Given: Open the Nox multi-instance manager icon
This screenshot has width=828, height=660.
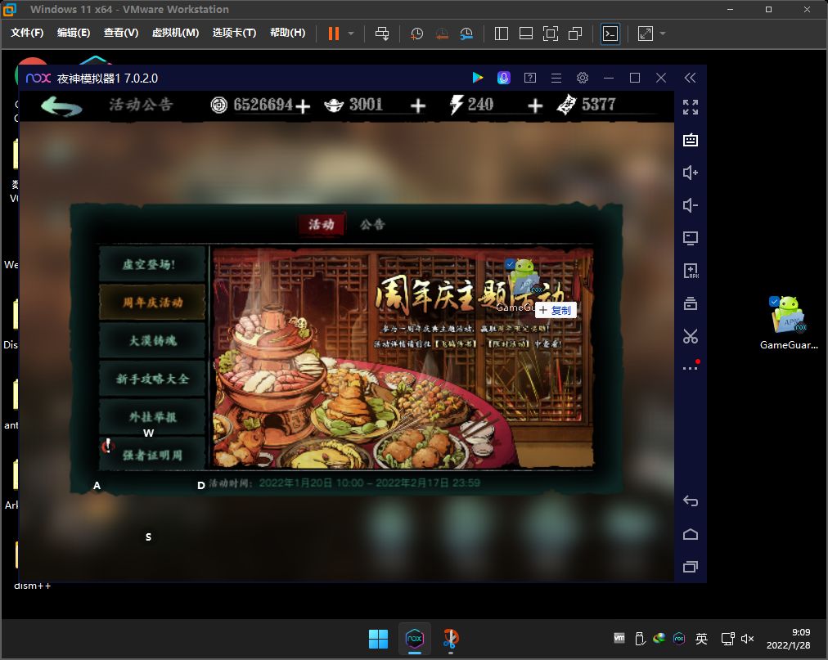Looking at the screenshot, I should click(691, 303).
